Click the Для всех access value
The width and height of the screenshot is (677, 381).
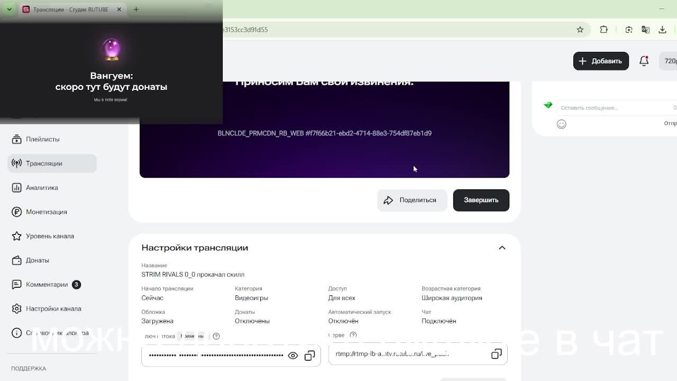(342, 298)
